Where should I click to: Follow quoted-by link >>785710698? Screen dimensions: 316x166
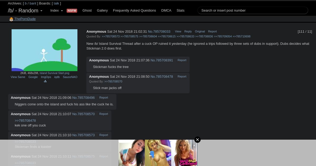[241, 37]
